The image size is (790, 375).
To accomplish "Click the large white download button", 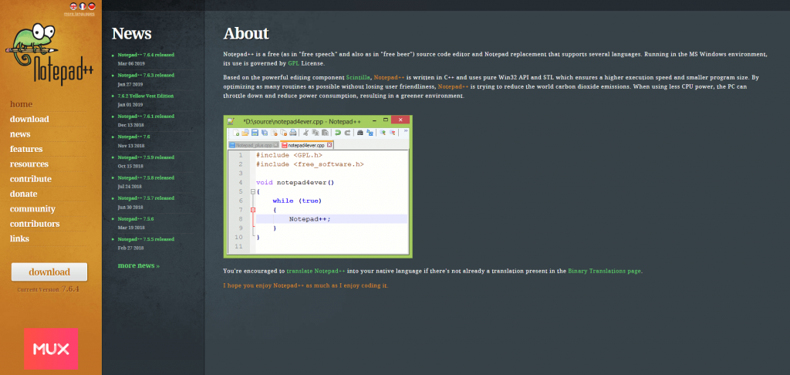I will [49, 272].
